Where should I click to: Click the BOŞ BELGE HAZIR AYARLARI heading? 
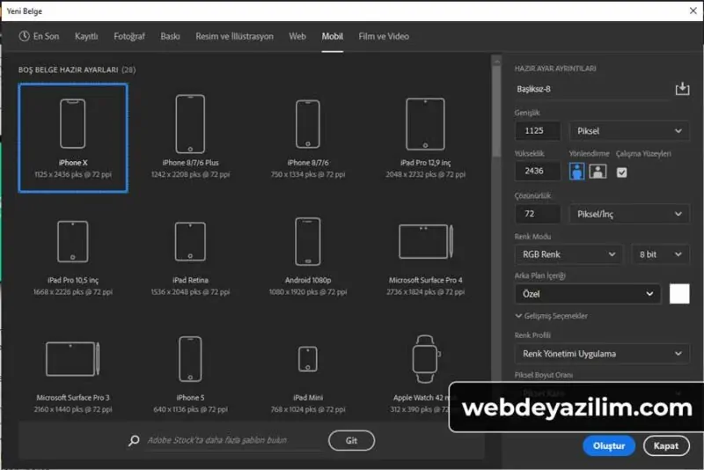click(69, 70)
